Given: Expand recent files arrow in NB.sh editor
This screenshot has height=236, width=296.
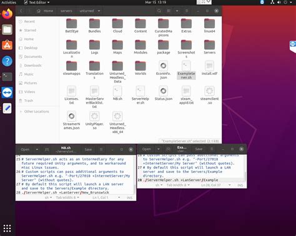Looking at the screenshot, I should pos(37,149).
